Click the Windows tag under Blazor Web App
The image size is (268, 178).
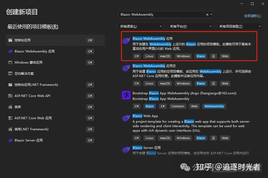coord(183,138)
